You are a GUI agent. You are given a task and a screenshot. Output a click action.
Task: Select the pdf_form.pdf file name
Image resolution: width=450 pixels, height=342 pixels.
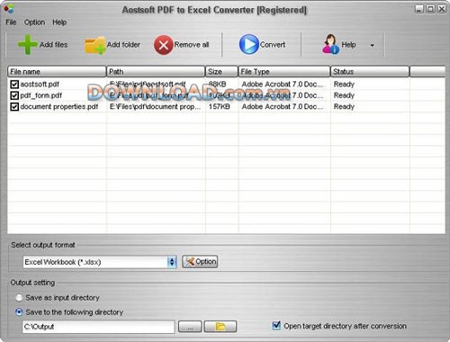[x=41, y=95]
